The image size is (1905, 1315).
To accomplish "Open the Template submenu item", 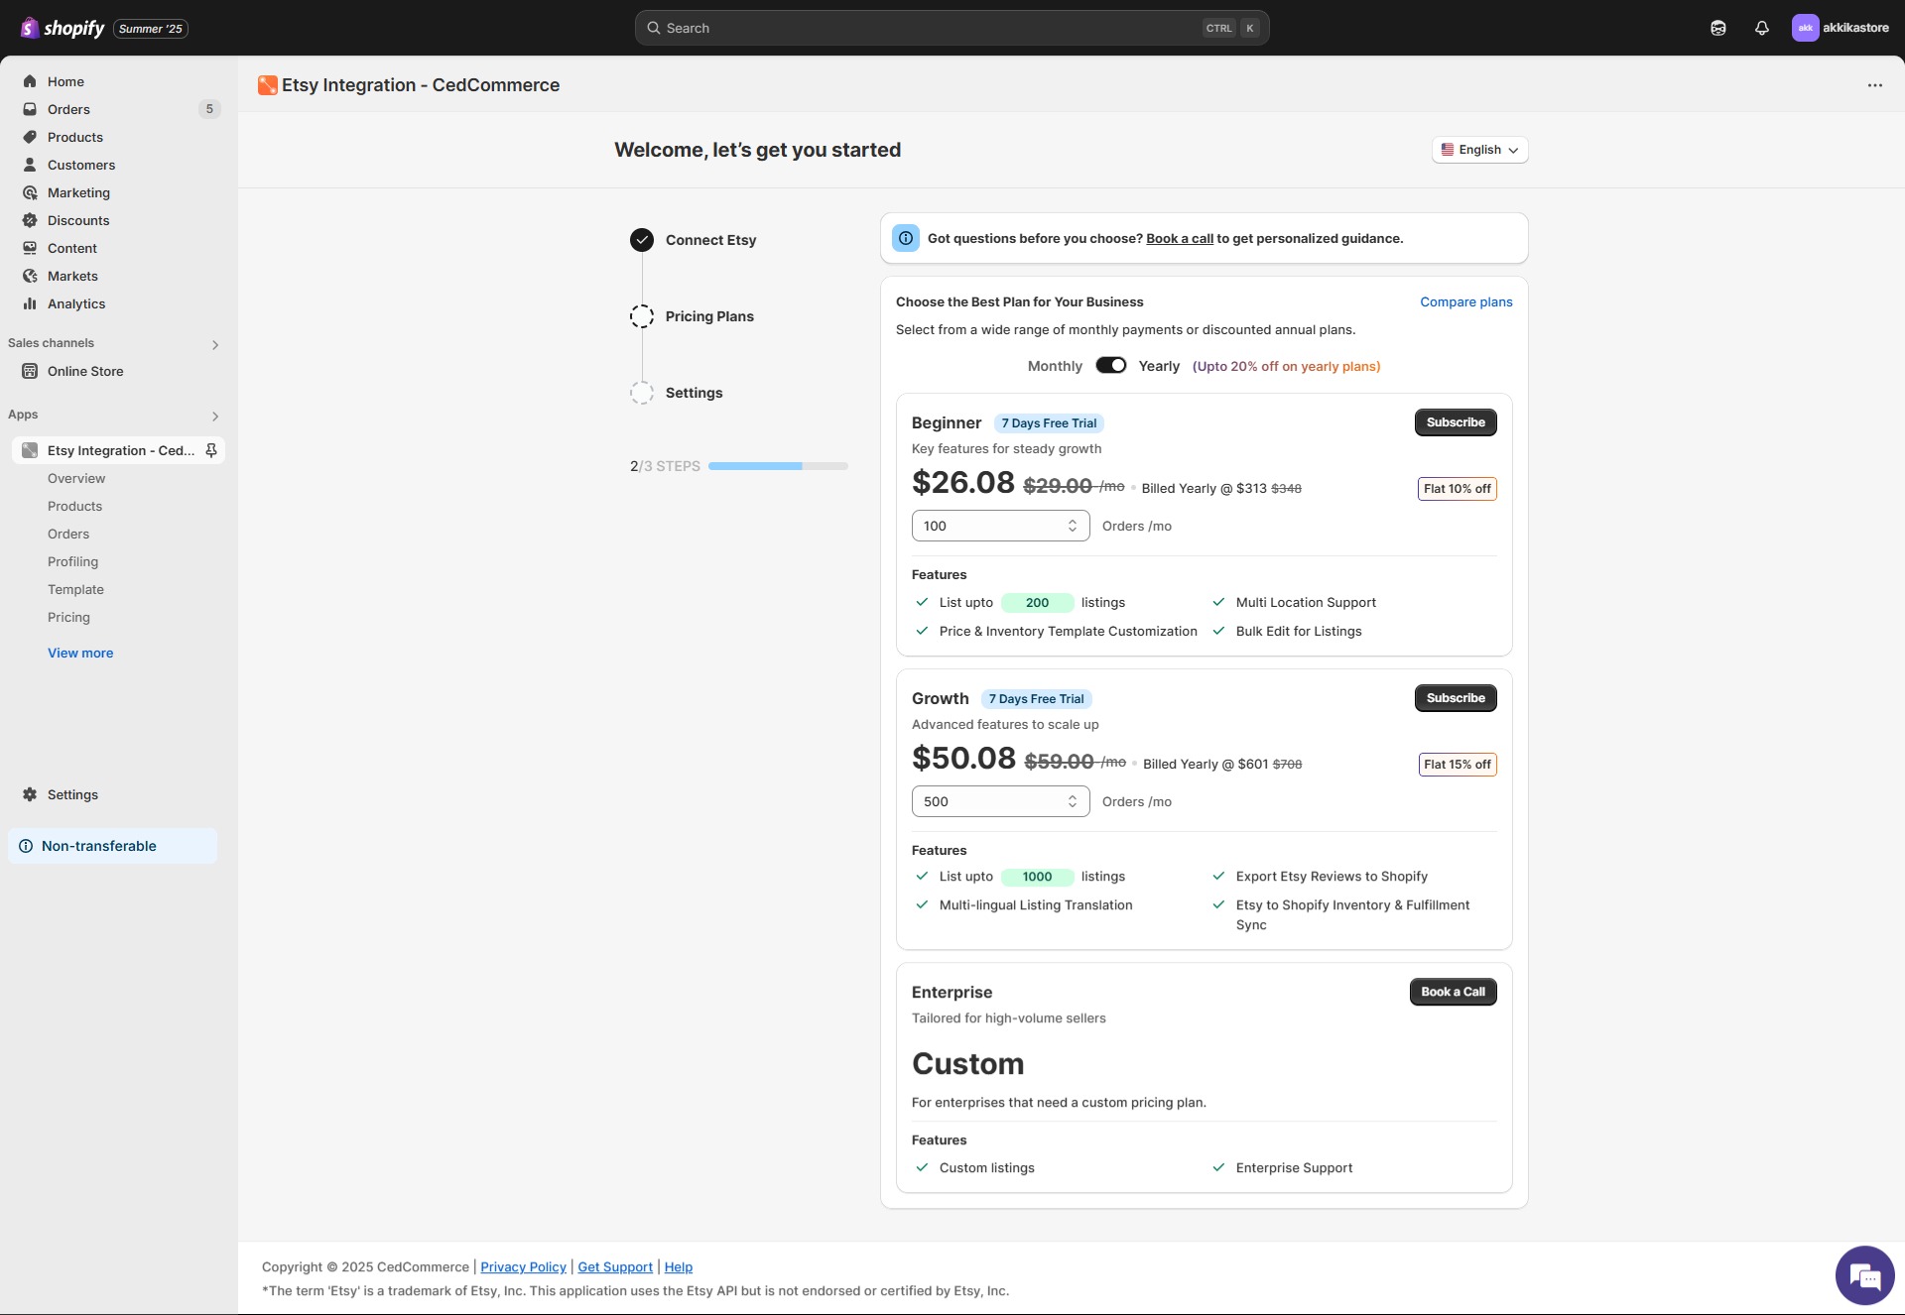I will (75, 589).
